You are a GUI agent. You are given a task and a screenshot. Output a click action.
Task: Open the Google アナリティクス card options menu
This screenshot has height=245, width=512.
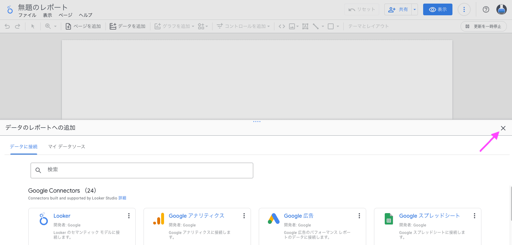[244, 216]
